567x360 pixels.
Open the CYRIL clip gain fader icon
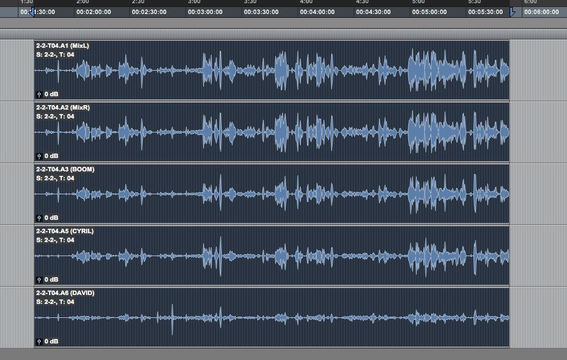pyautogui.click(x=39, y=280)
